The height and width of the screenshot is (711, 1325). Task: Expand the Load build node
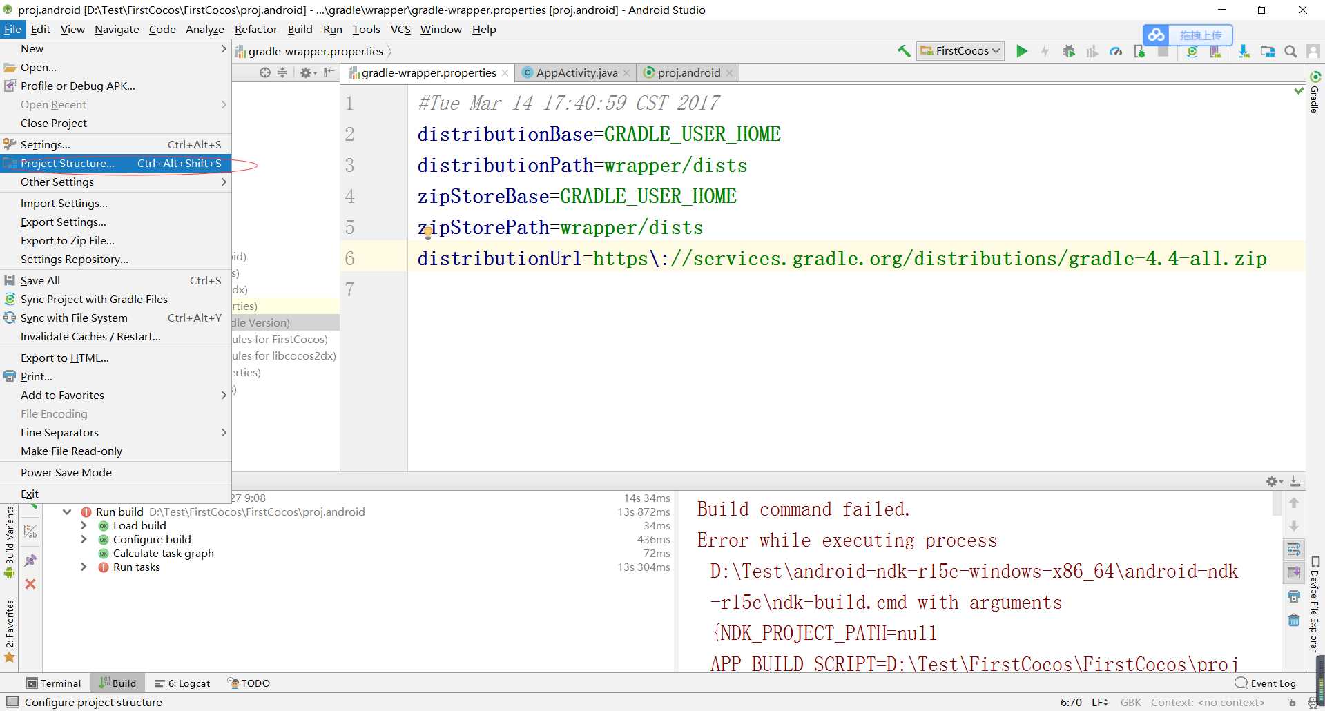84,526
